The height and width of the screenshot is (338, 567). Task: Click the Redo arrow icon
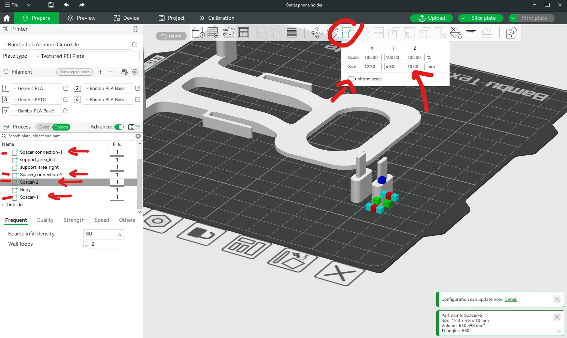coord(82,5)
